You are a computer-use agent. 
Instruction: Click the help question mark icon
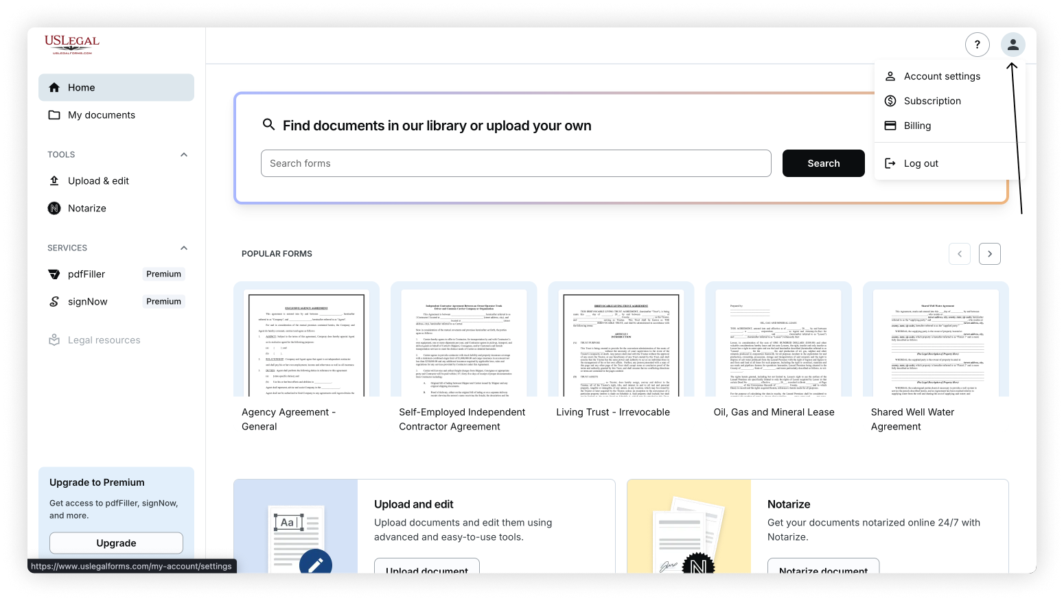[978, 44]
